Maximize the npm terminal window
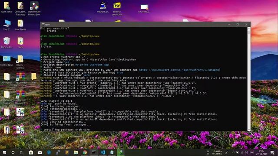This screenshot has width=278, height=156. coord(238,24)
